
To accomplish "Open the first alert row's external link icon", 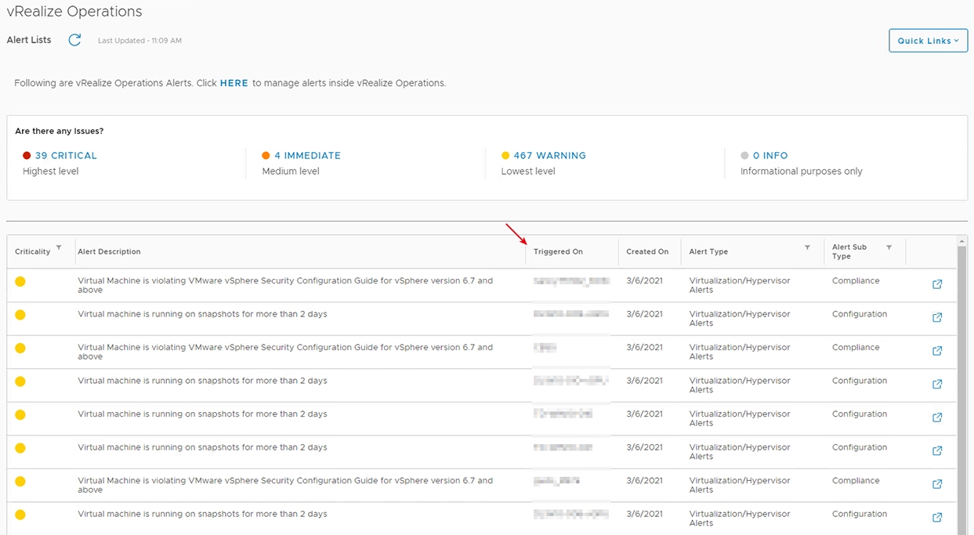I will tap(937, 284).
